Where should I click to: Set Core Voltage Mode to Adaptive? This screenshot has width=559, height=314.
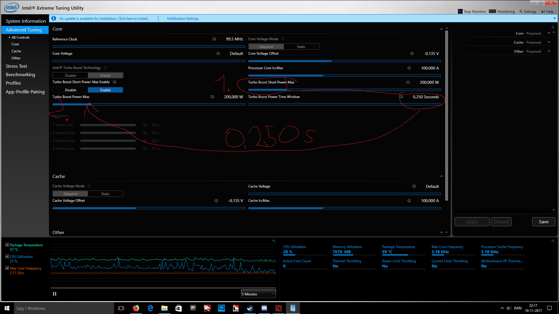(x=266, y=47)
